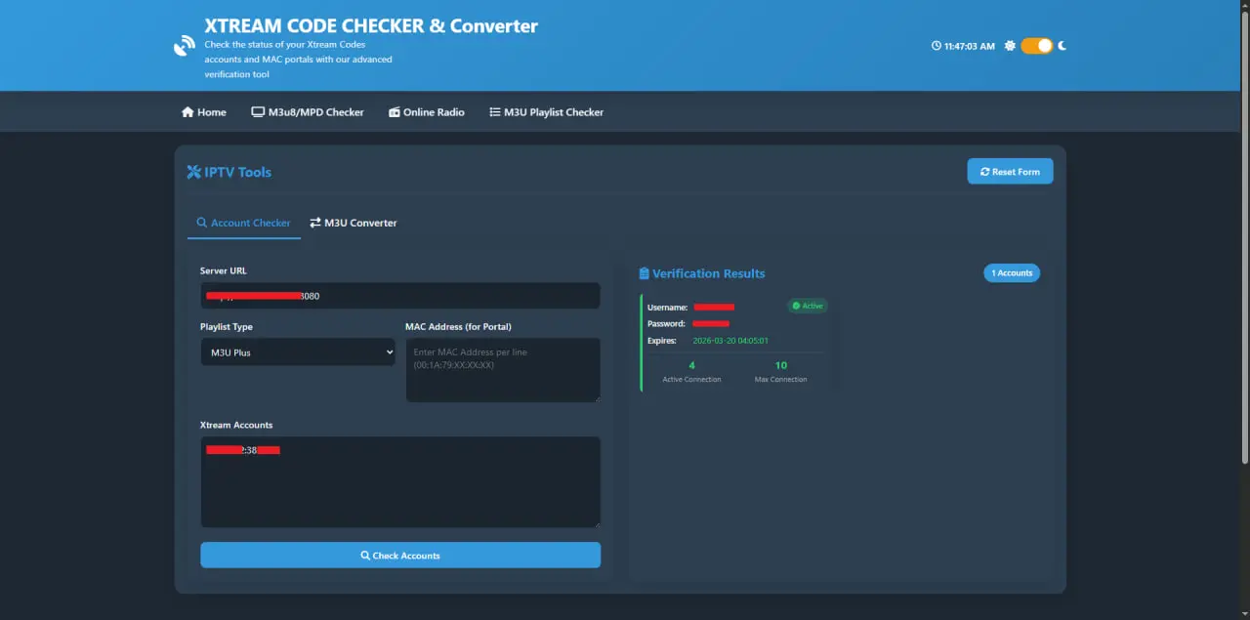This screenshot has width=1250, height=620.
Task: Click the moon dark-mode icon
Action: (x=1062, y=46)
